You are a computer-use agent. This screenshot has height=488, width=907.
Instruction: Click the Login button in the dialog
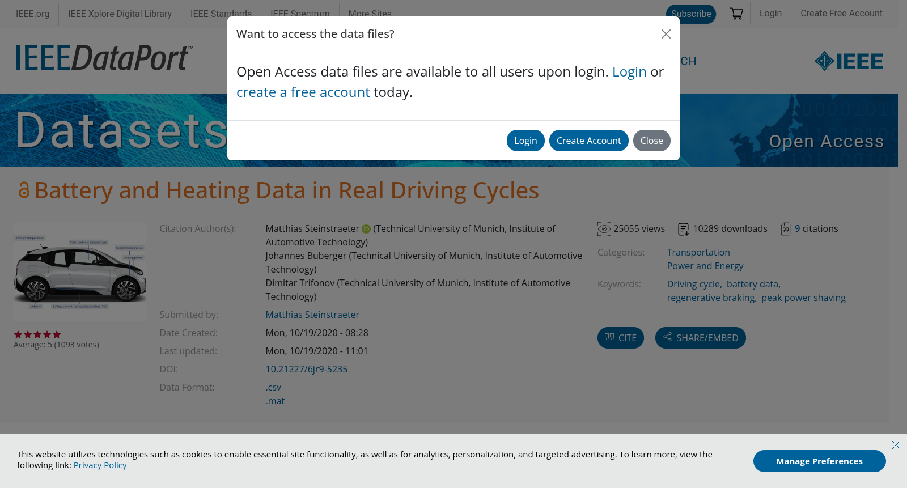(525, 141)
